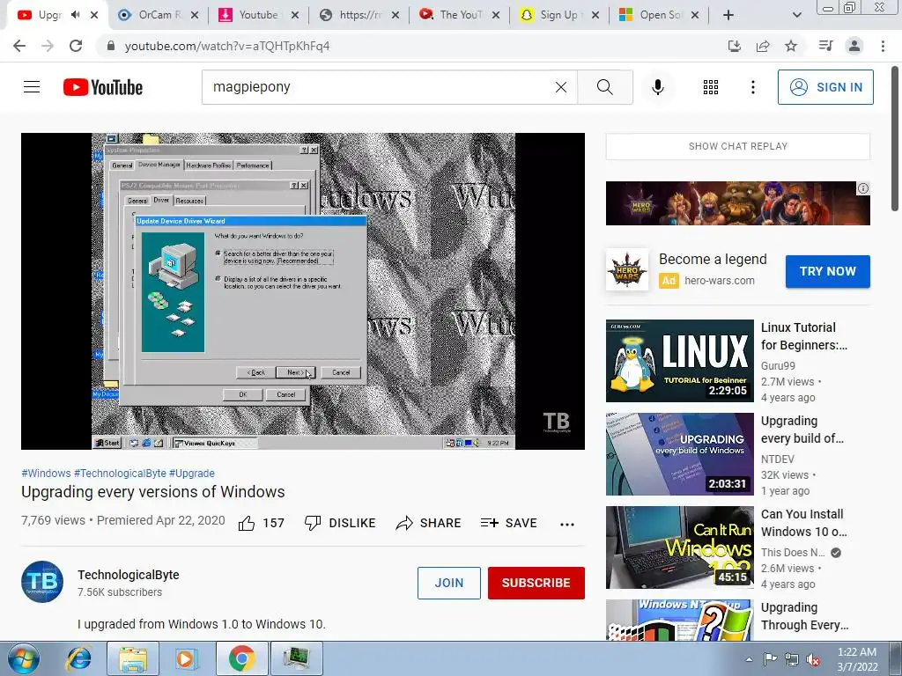
Task: Click SAVE to playlist
Action: point(508,523)
